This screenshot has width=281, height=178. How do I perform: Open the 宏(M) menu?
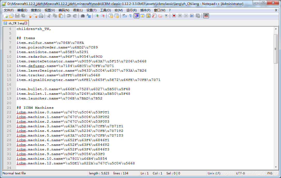[119, 10]
